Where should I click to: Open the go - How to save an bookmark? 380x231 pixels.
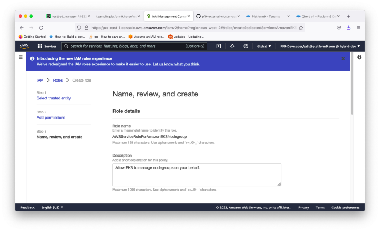coord(107,37)
